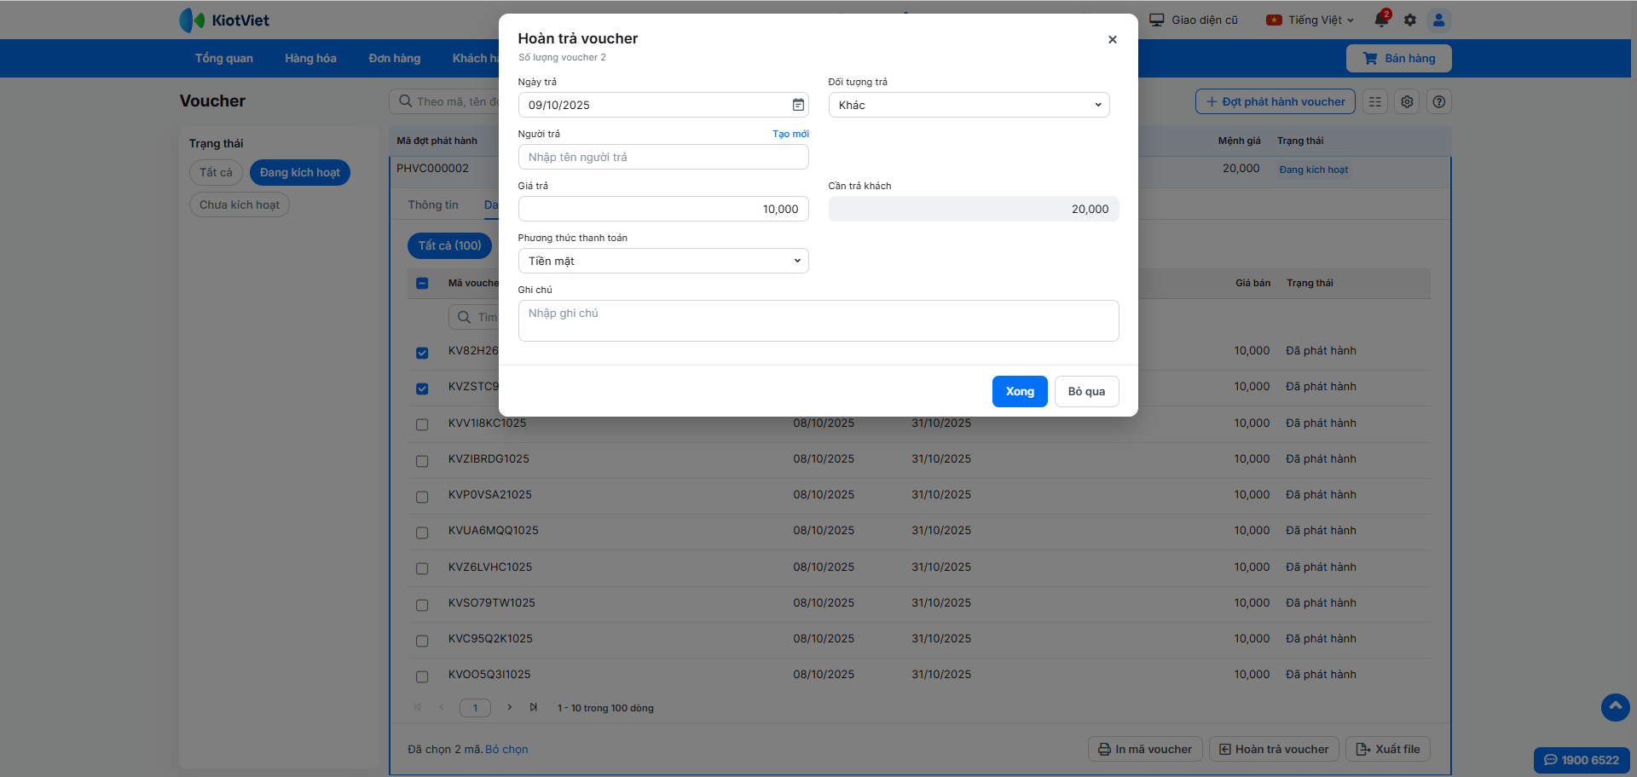Filter by Đang kích hoạt status
The image size is (1637, 777).
(x=300, y=172)
